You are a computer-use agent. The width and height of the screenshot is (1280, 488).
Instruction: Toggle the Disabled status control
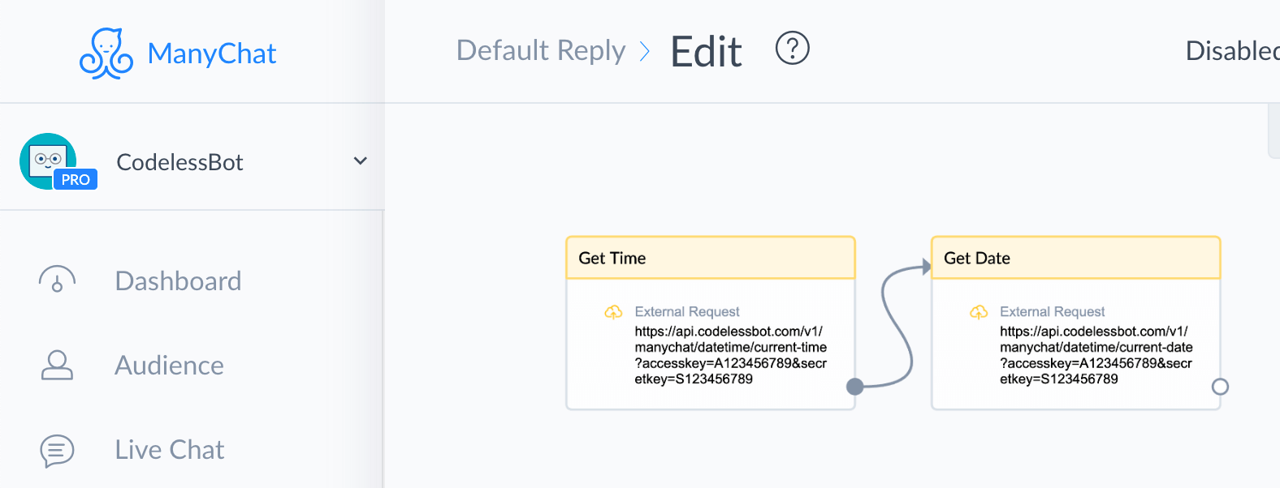pyautogui.click(x=1232, y=51)
